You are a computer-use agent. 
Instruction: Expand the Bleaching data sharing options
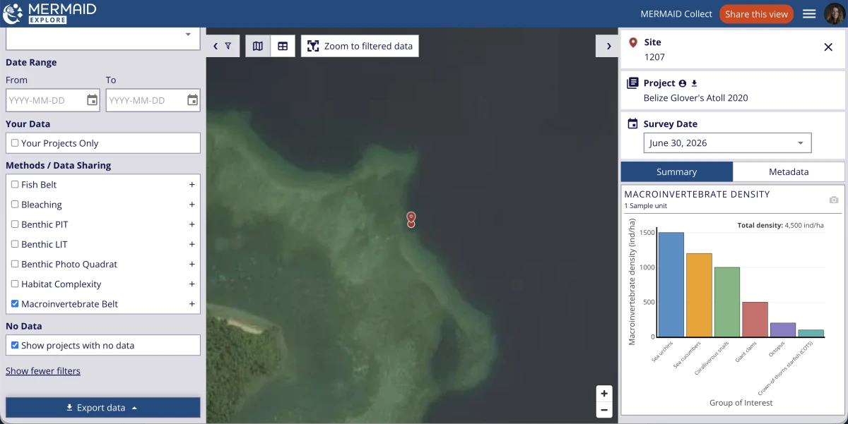192,205
